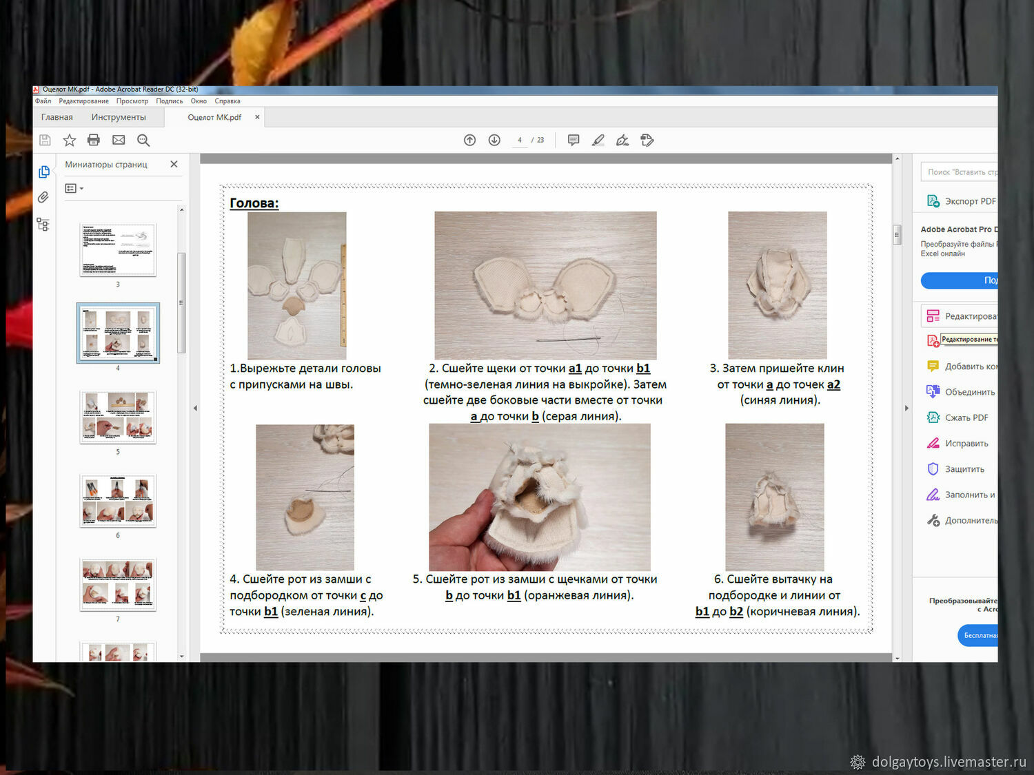The image size is (1034, 775).
Task: Open Добавить комментарий tool
Action: 962,366
